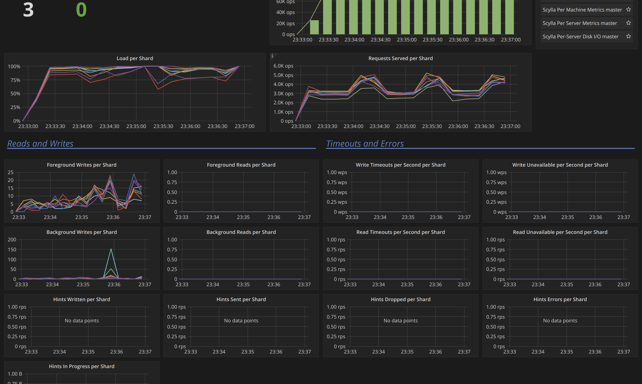
Task: Open Scylla Per Server Metrics master link
Action: (579, 23)
